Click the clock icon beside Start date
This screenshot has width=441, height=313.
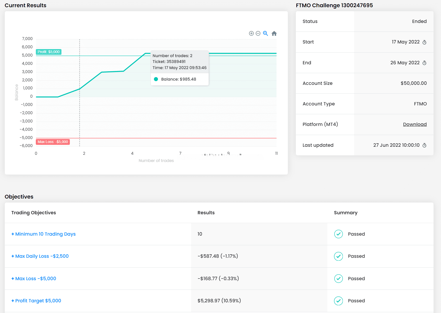pos(424,42)
